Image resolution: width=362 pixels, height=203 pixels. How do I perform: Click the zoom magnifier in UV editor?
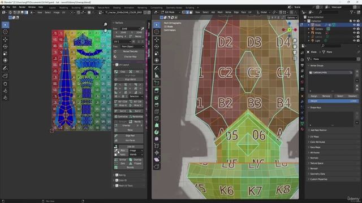pyautogui.click(x=106, y=24)
